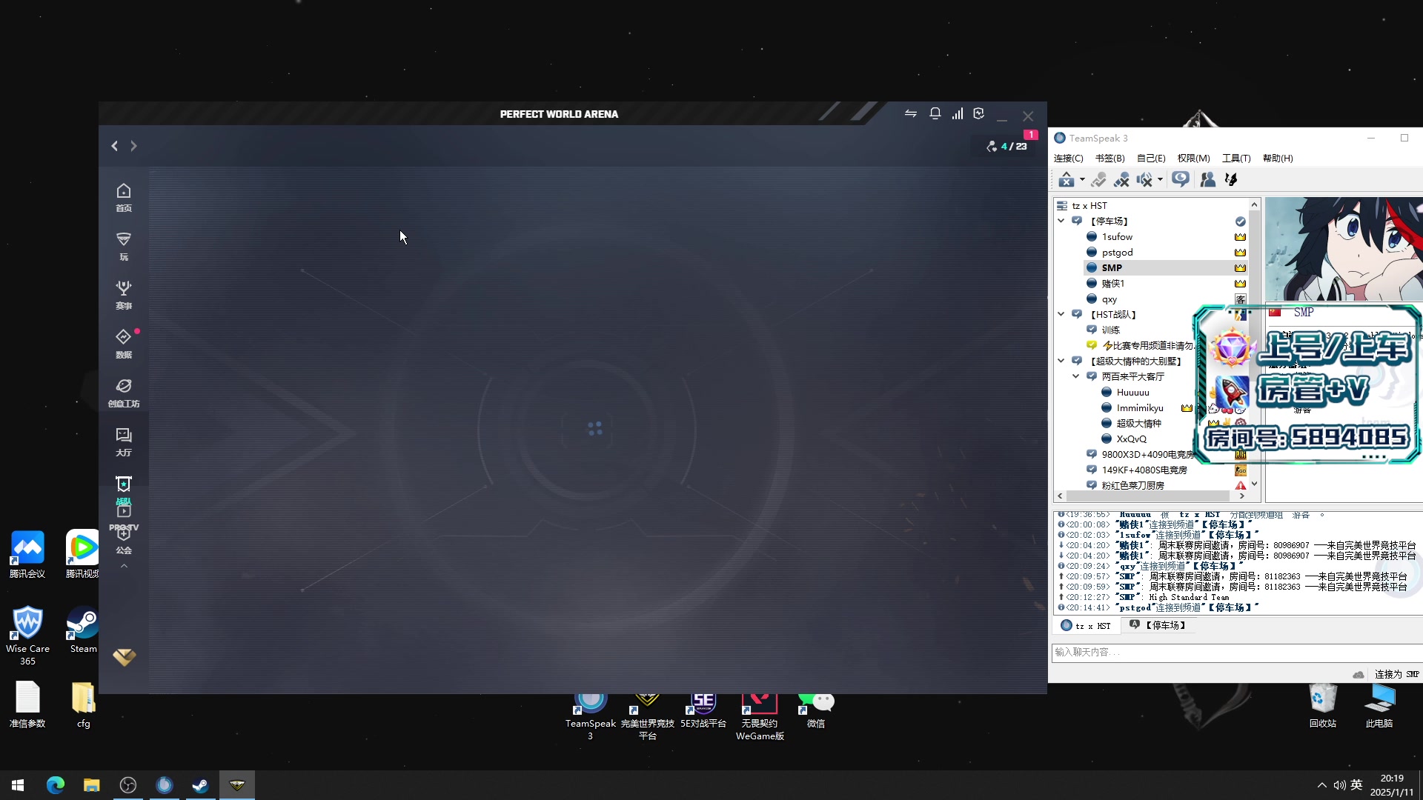Screen dimensions: 1423x800
Task: Click the signal/network strength icon in title bar
Action: click(958, 114)
